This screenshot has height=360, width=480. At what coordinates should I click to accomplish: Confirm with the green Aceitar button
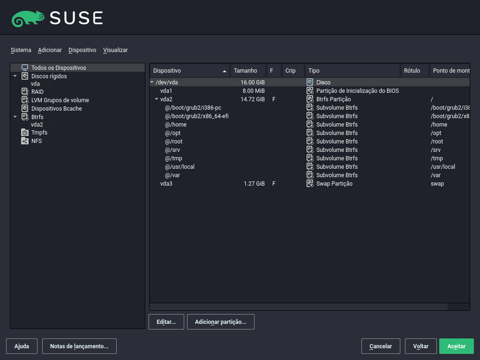(457, 346)
